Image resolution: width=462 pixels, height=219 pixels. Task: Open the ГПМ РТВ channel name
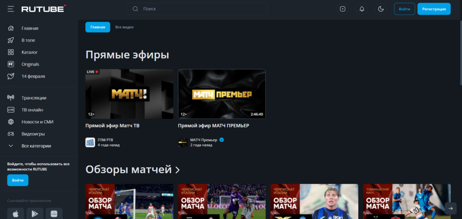pos(105,140)
